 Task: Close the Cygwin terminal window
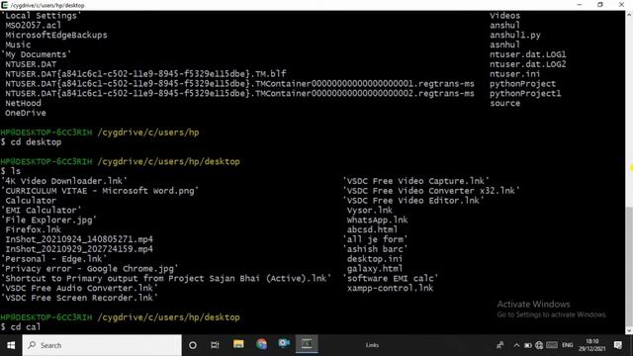pos(622,5)
